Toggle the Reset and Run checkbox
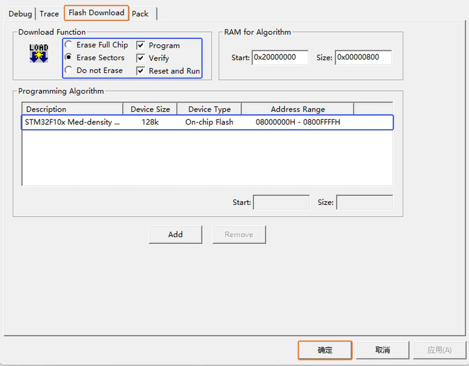The height and width of the screenshot is (366, 469). (x=140, y=71)
